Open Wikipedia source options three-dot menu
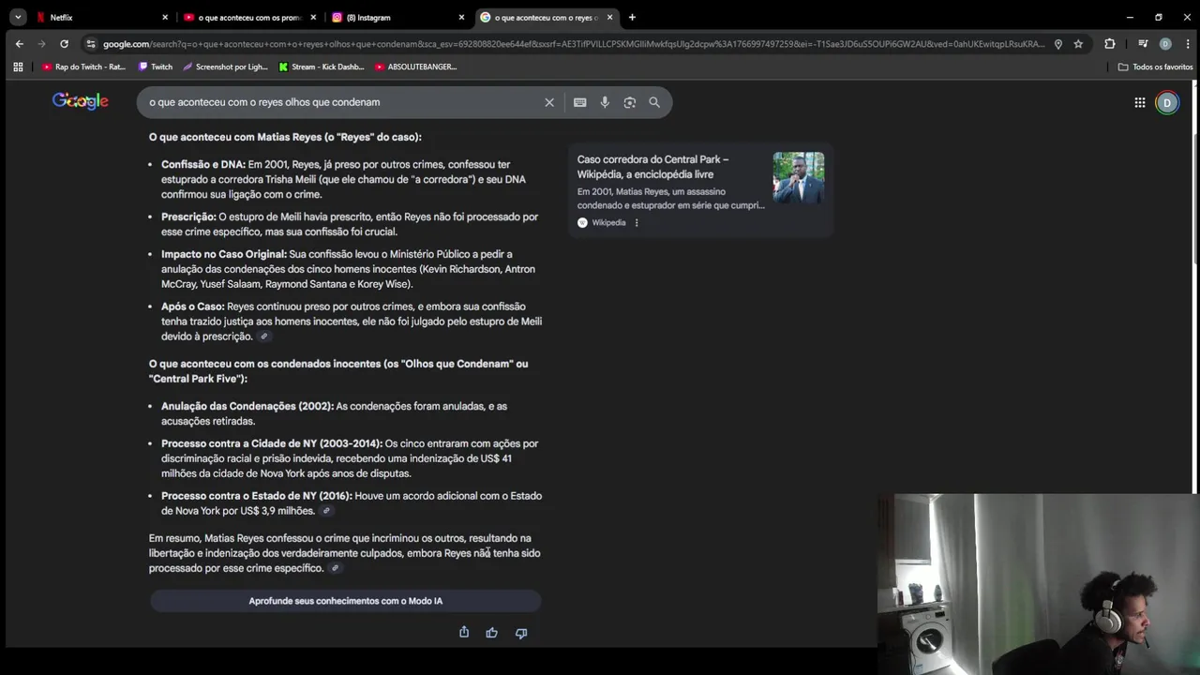This screenshot has width=1200, height=675. pos(637,223)
